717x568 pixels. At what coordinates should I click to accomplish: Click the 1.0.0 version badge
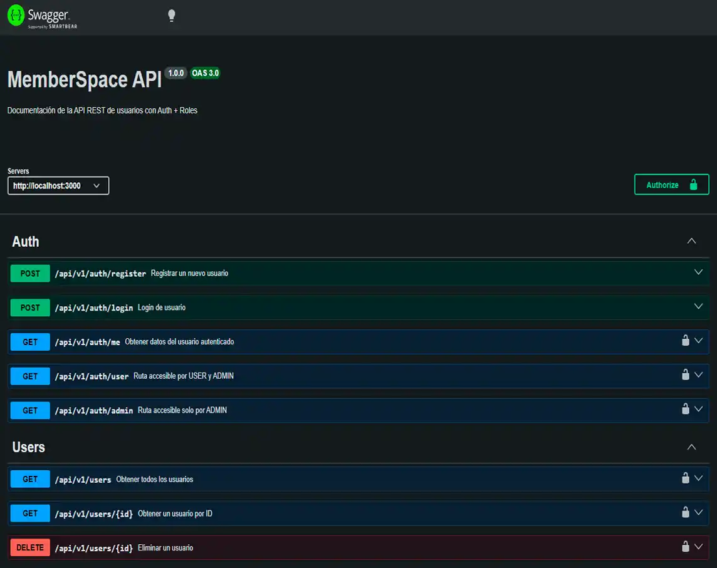click(x=175, y=73)
